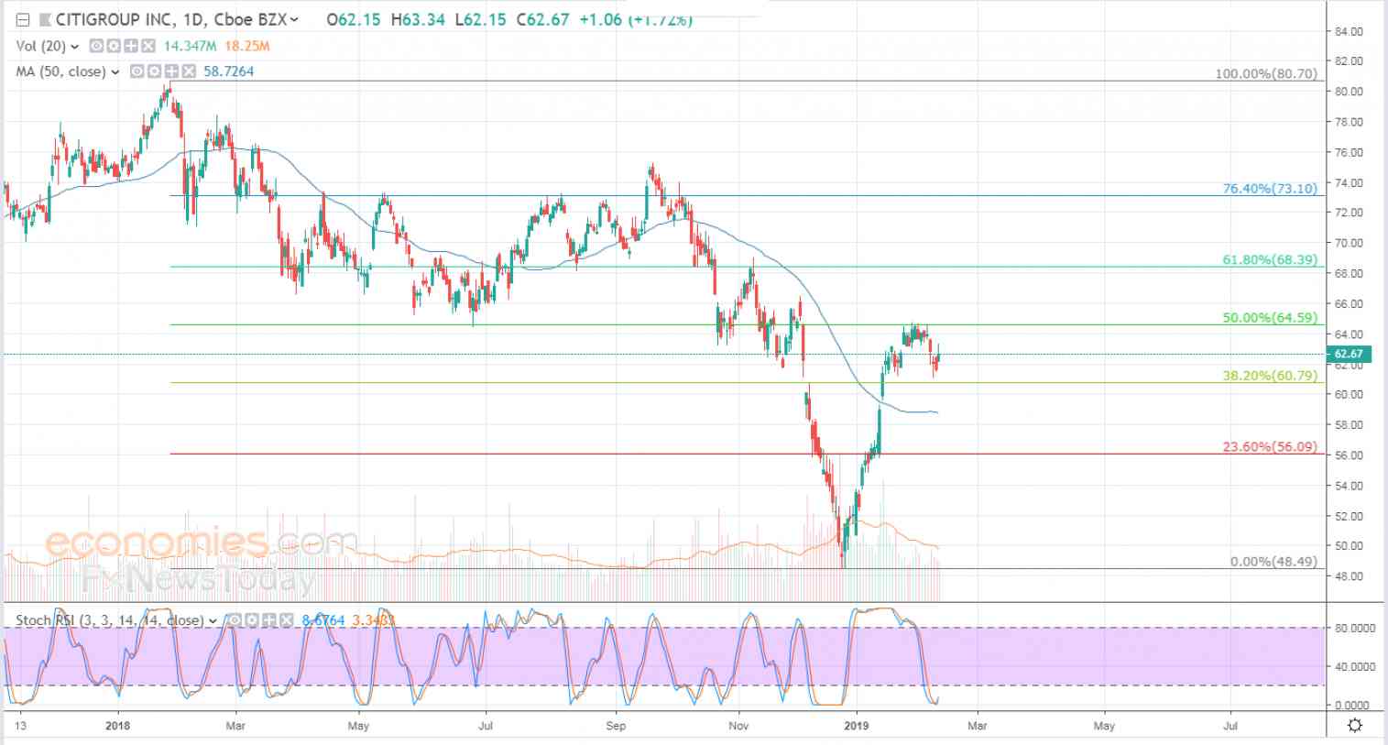Click the Stoch RSI value 8.6764
The width and height of the screenshot is (1388, 745).
coord(323,620)
